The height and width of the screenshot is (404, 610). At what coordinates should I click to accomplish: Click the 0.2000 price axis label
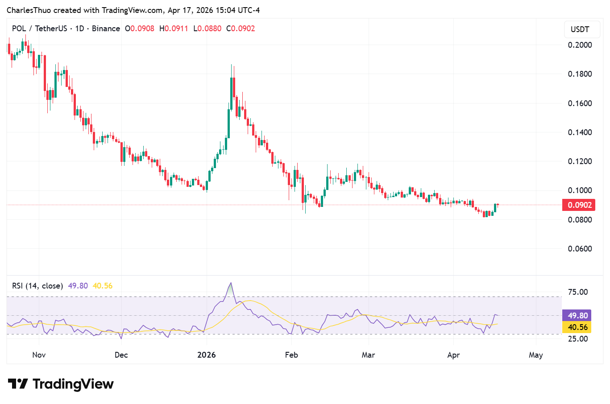[580, 45]
